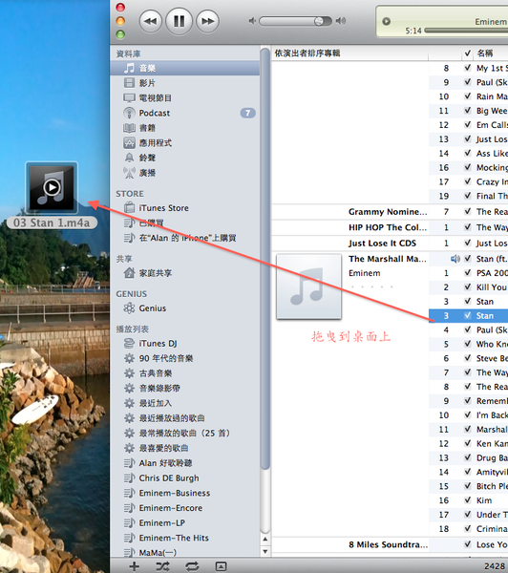Sort by the 名稱 column header
This screenshot has width=508, height=573.
[491, 53]
